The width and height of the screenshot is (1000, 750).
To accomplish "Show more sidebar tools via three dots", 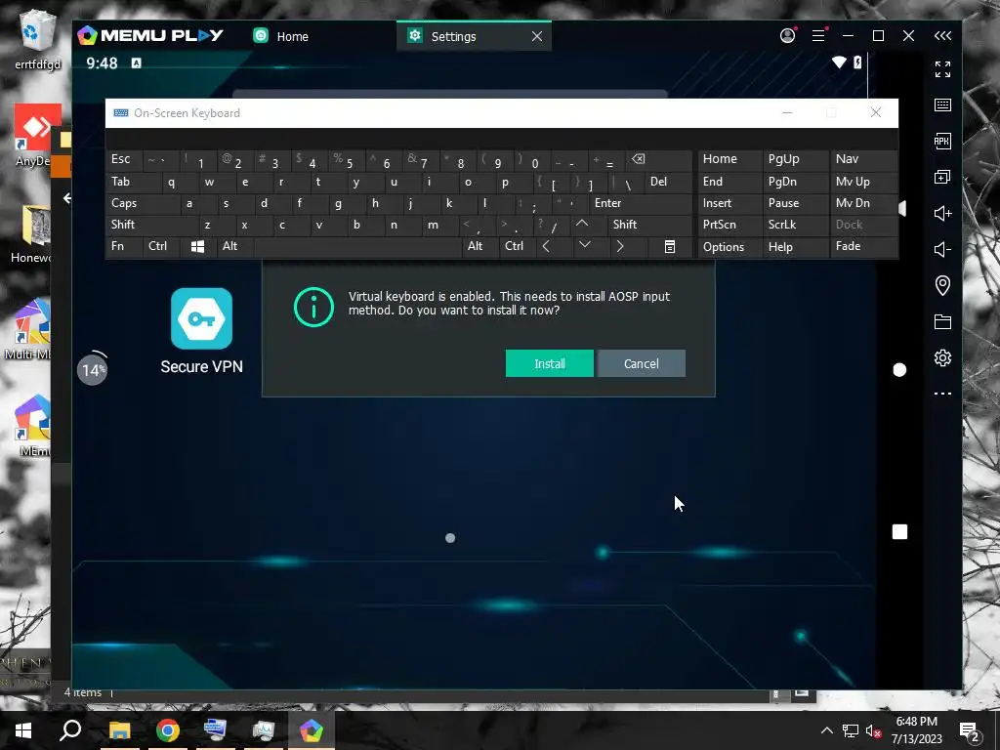I will click(942, 394).
